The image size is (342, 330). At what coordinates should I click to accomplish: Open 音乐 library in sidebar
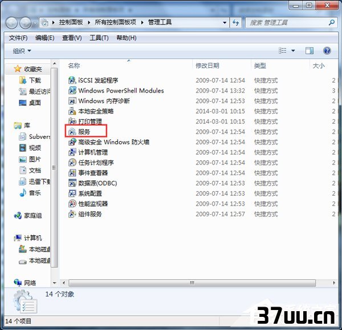30,192
